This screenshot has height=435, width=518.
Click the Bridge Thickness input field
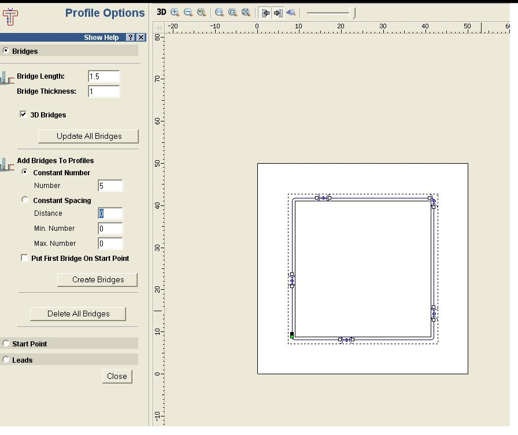point(103,91)
